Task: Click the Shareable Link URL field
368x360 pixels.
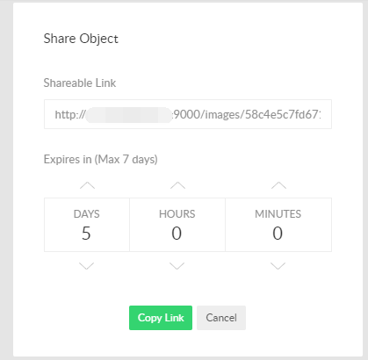Action: [188, 114]
